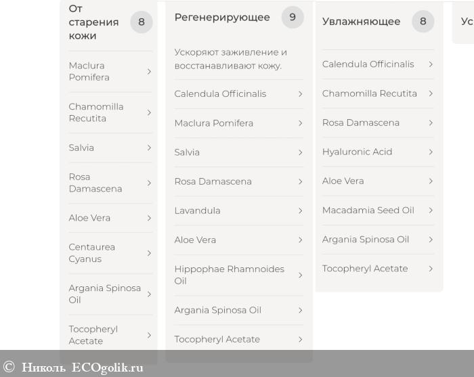The image size is (474, 377).
Task: Click the chevron next to Macadamia Seed Oil
Action: coord(431,210)
